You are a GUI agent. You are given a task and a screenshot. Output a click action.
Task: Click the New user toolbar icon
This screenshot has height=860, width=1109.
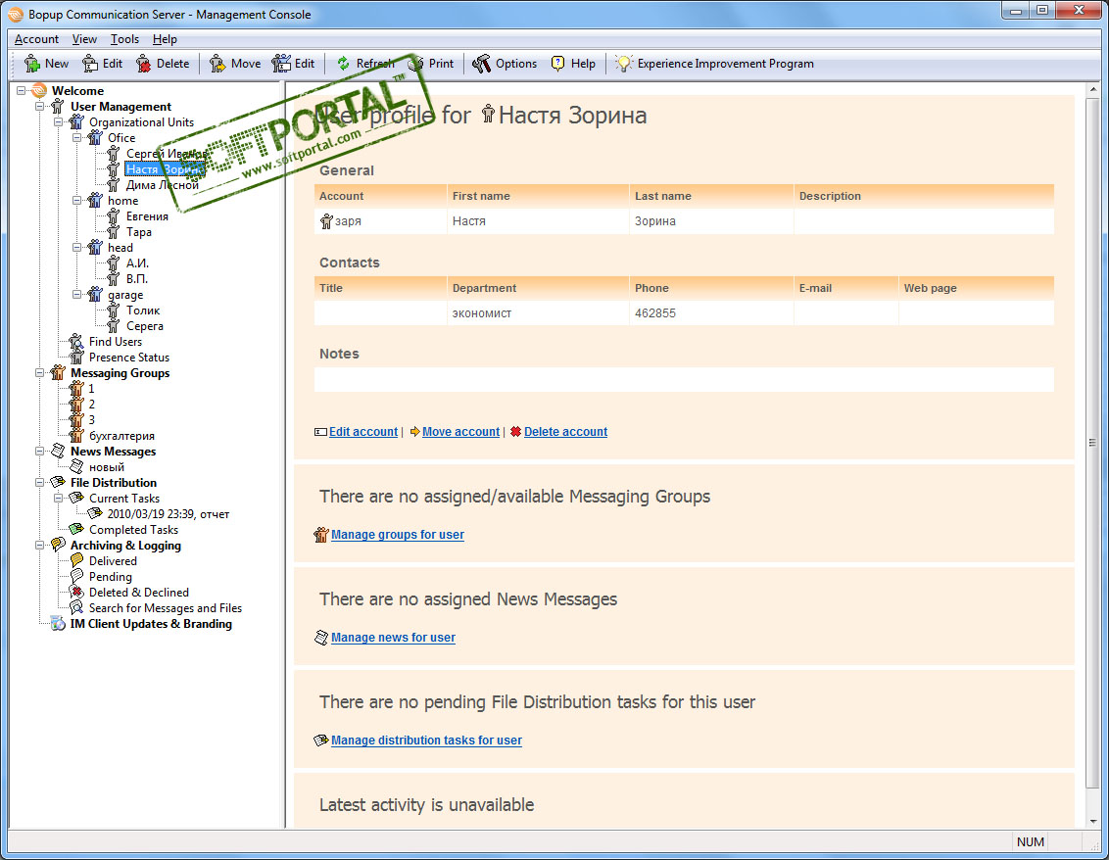32,64
